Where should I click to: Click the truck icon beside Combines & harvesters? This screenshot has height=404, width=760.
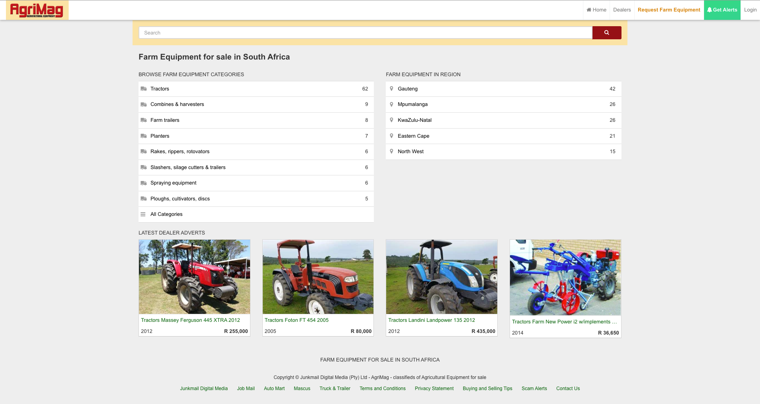(x=144, y=104)
